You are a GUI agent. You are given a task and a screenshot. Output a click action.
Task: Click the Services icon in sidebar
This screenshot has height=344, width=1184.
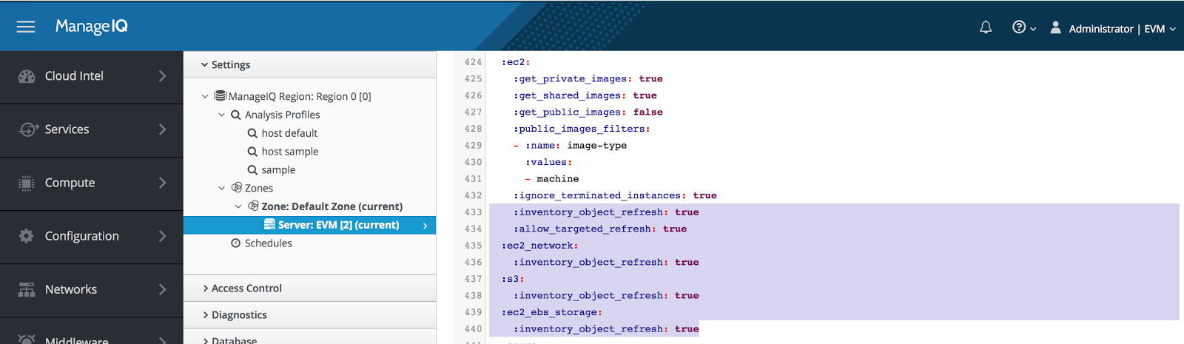pyautogui.click(x=27, y=129)
